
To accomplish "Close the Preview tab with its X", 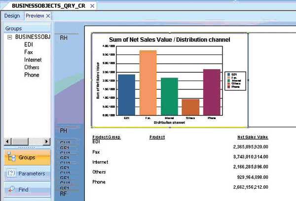I will point(48,16).
